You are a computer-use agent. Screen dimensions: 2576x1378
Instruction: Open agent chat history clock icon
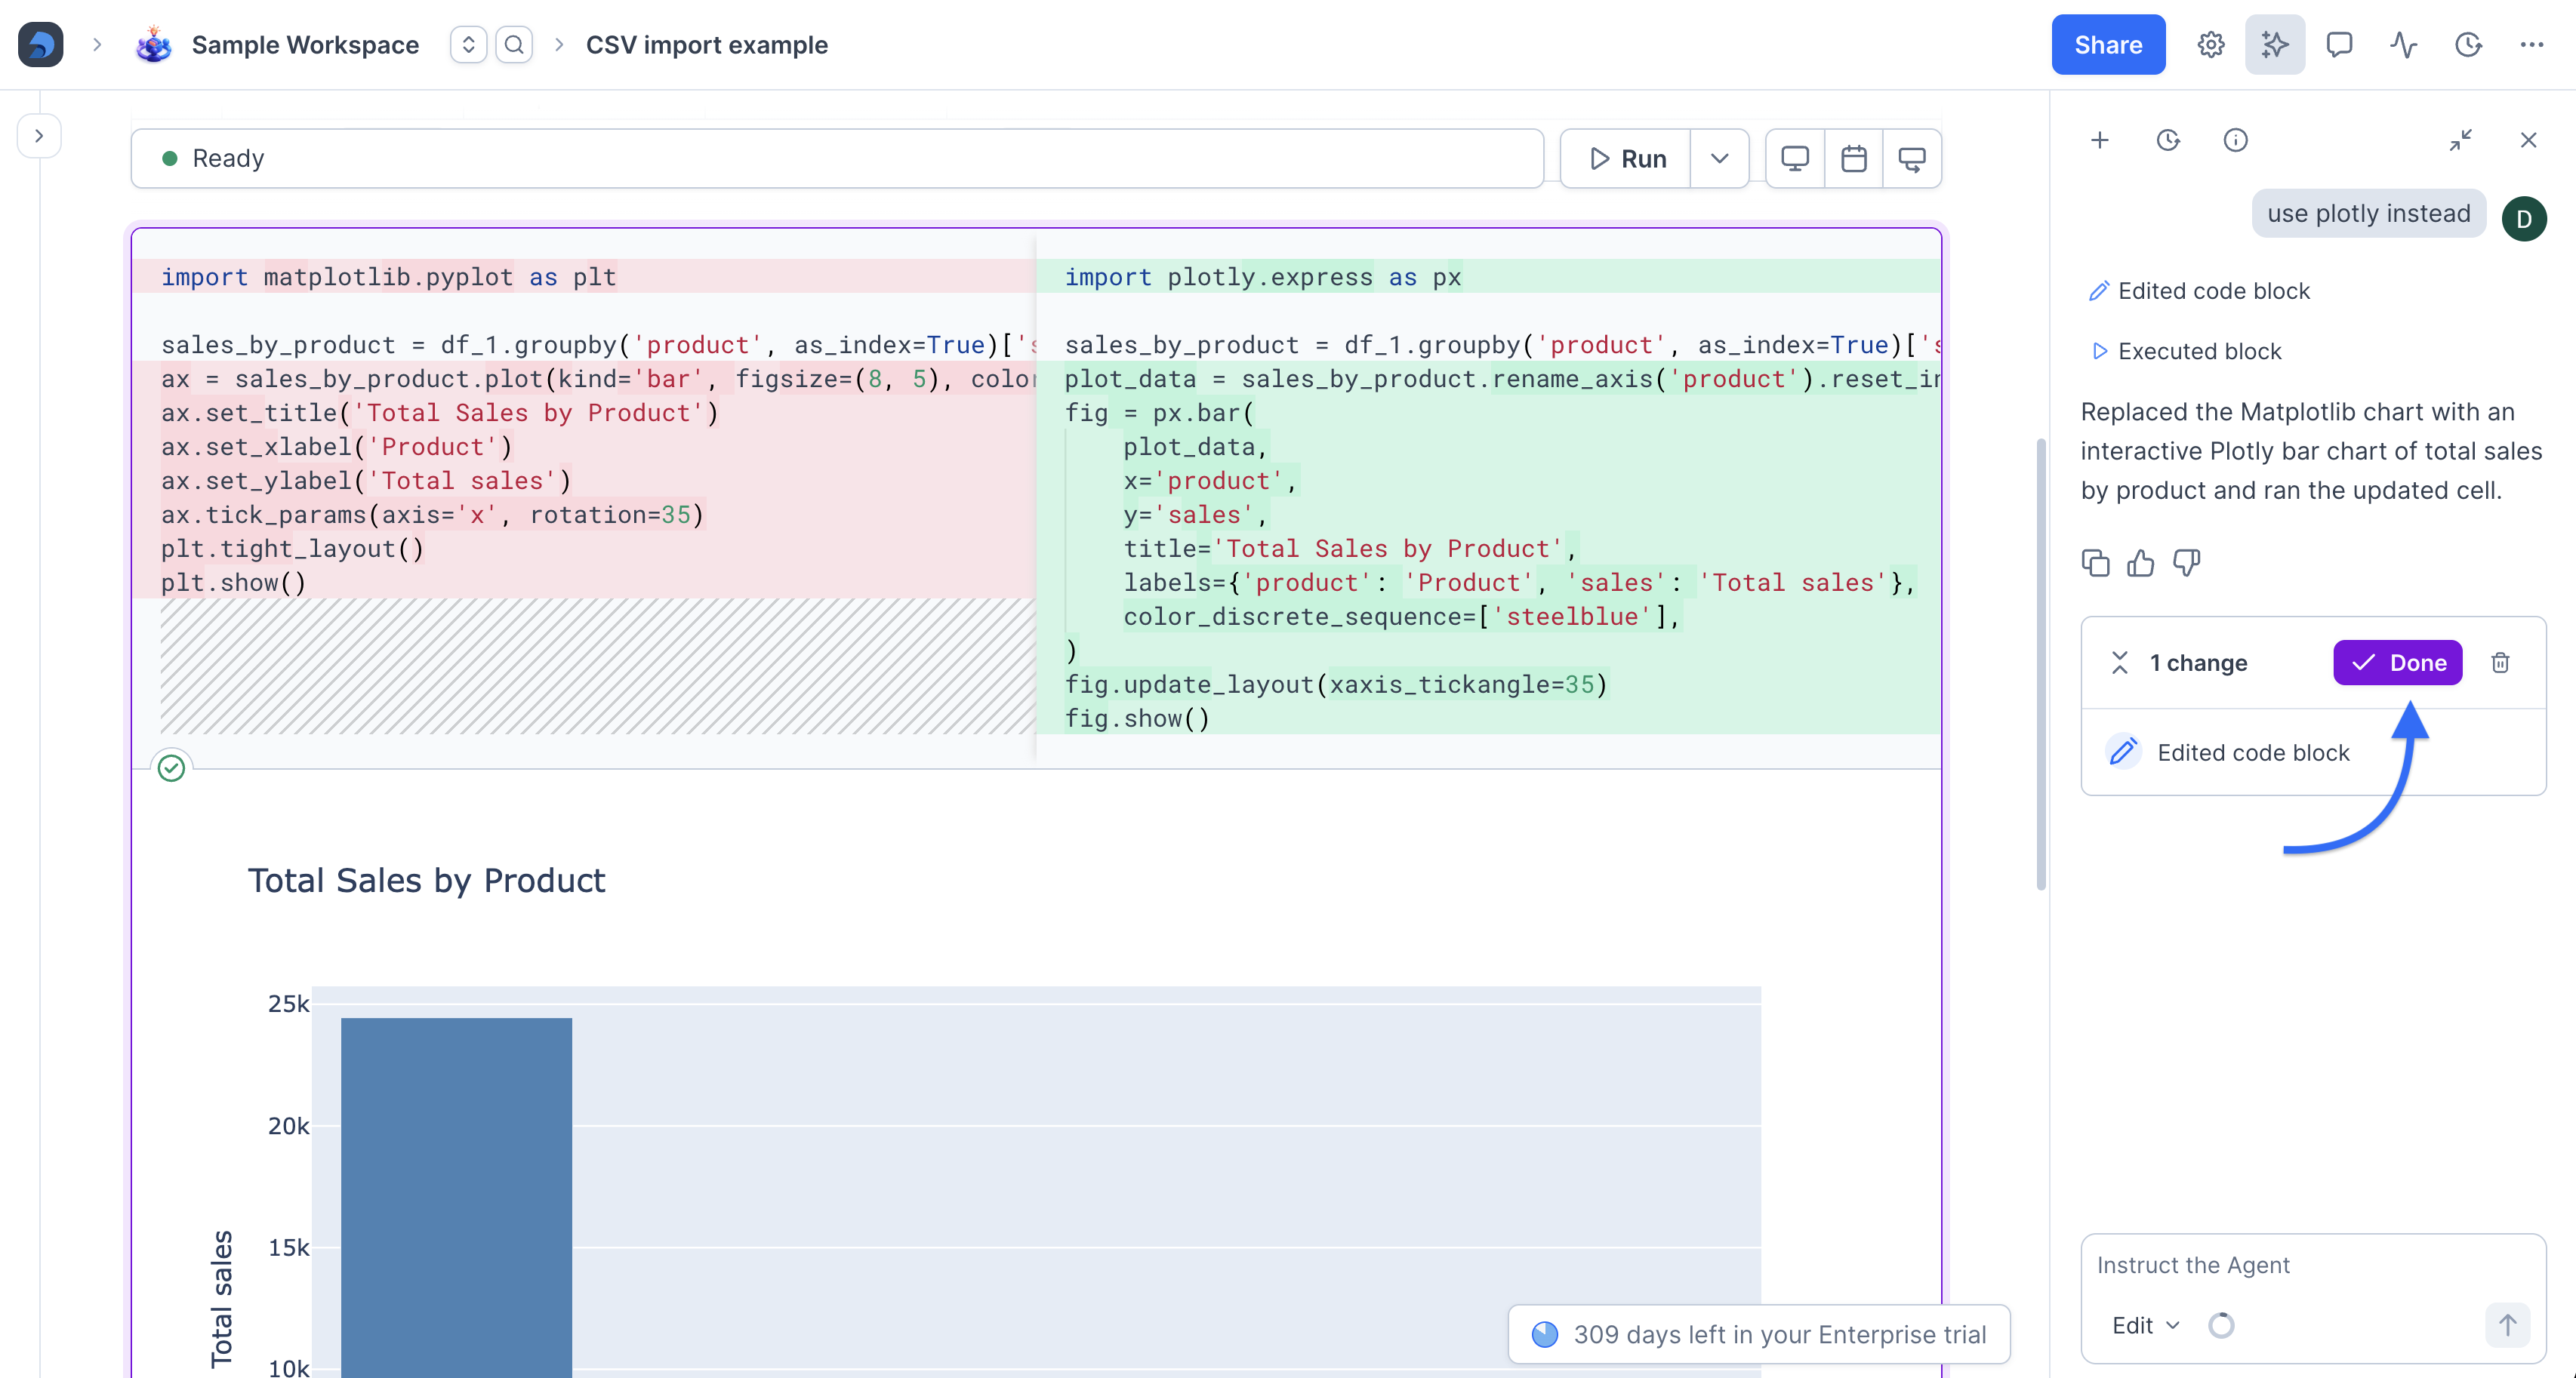[x=2168, y=140]
